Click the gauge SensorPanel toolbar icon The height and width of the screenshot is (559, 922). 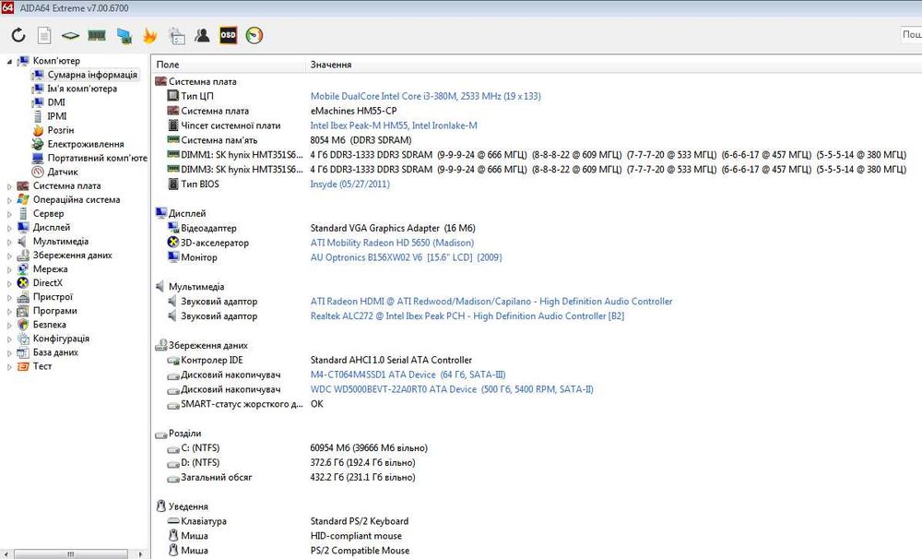pos(254,35)
